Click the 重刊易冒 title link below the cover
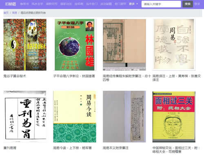The image size is (204, 155). point(10,148)
